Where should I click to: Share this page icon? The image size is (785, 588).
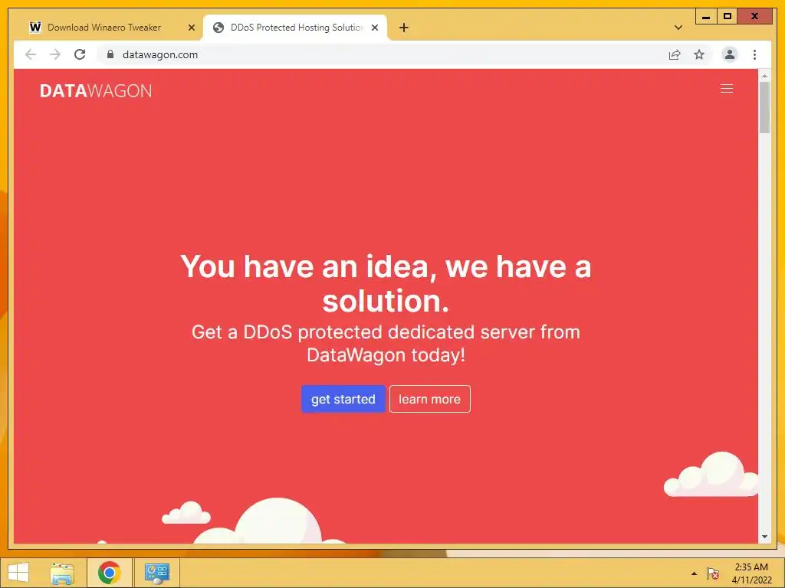point(675,54)
